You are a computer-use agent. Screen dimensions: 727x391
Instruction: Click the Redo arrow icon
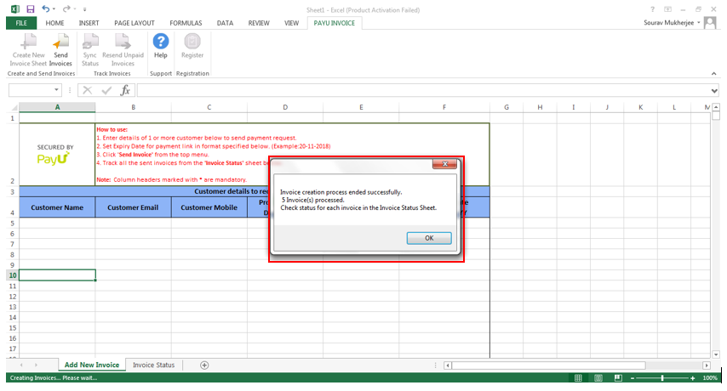coord(66,8)
